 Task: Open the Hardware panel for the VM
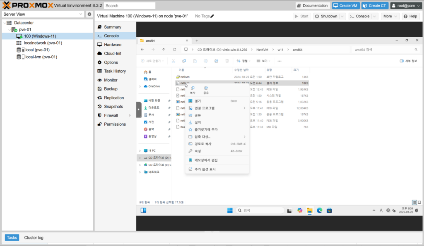coord(112,45)
